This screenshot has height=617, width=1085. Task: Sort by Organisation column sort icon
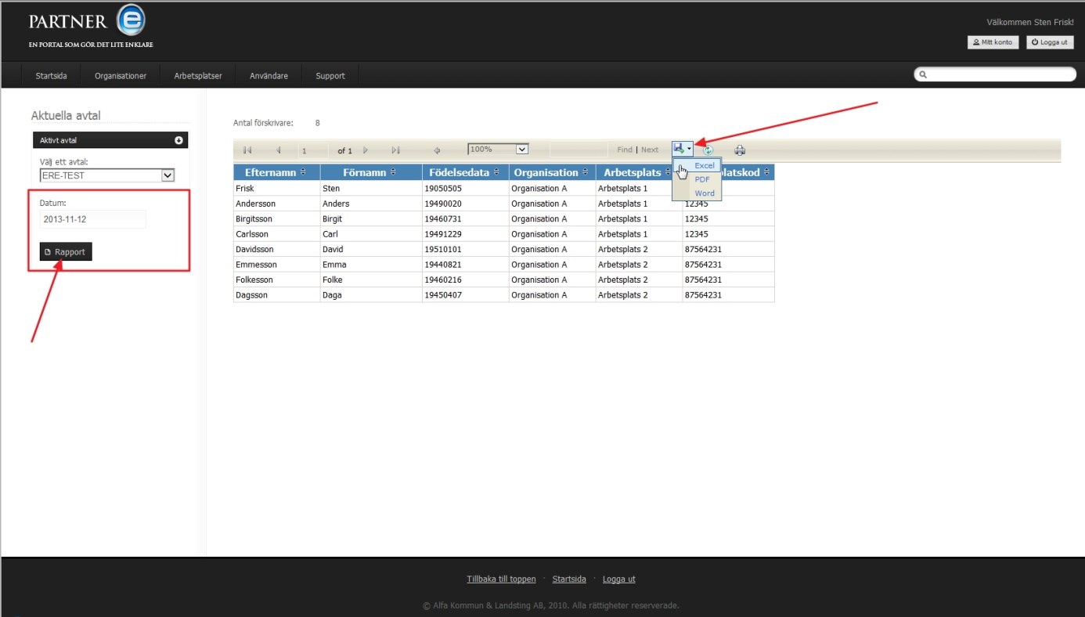585,172
